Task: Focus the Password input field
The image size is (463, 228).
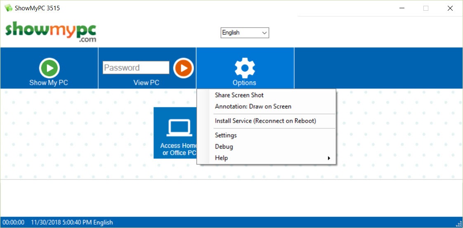Action: 136,68
